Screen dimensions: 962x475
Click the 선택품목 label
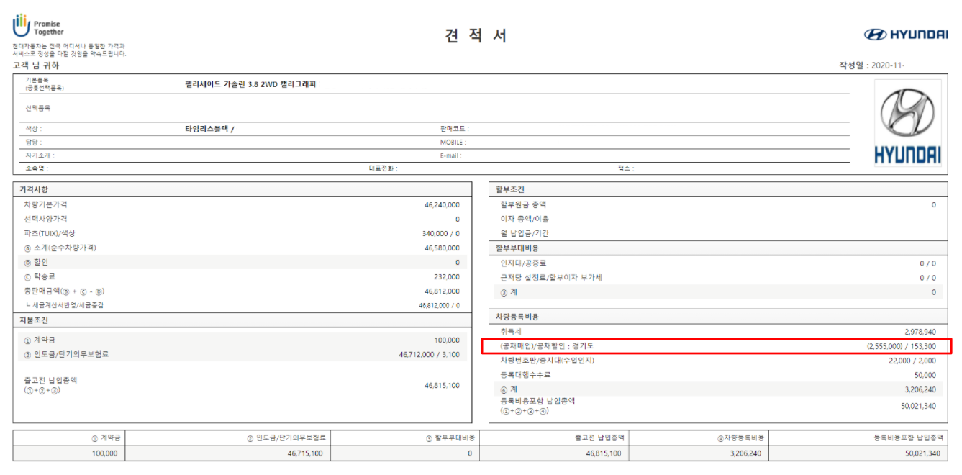[x=37, y=108]
